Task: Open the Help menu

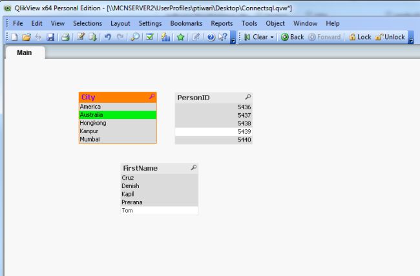Action: (x=333, y=23)
